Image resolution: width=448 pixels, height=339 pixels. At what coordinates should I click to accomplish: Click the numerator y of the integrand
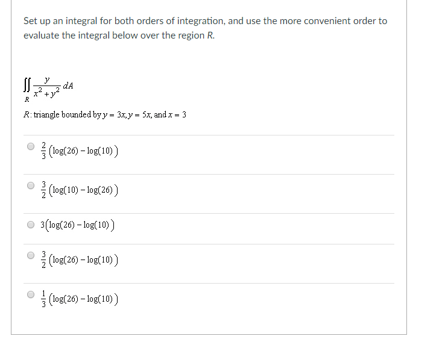(47, 79)
